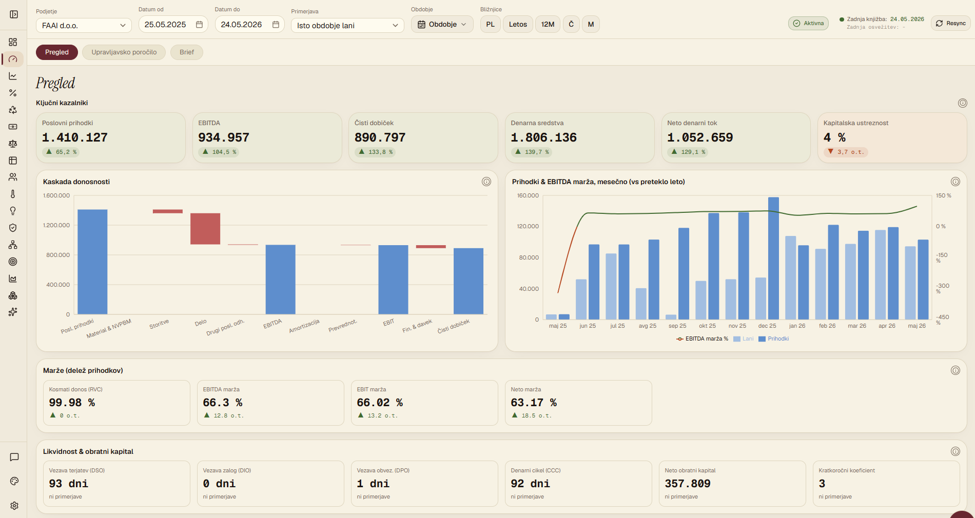Screen dimensions: 975x518
Task: Select the gauge overview icon in sidebar
Action: (13, 59)
